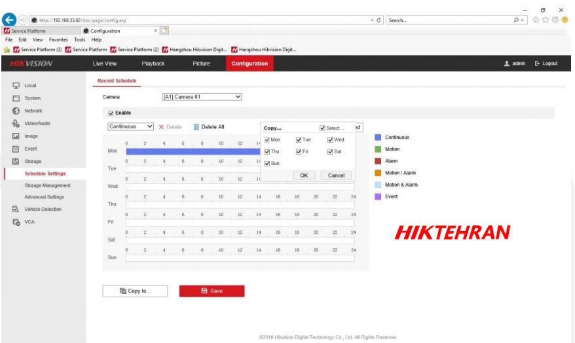Click the new tab button
The image size is (575, 343).
(x=164, y=30)
